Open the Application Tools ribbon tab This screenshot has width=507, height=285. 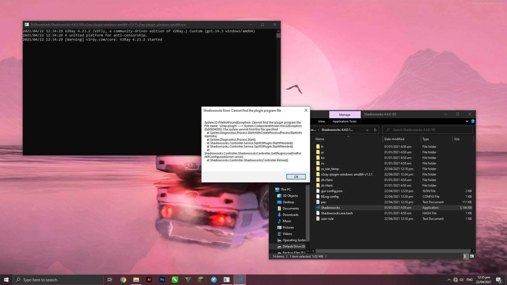pos(345,121)
